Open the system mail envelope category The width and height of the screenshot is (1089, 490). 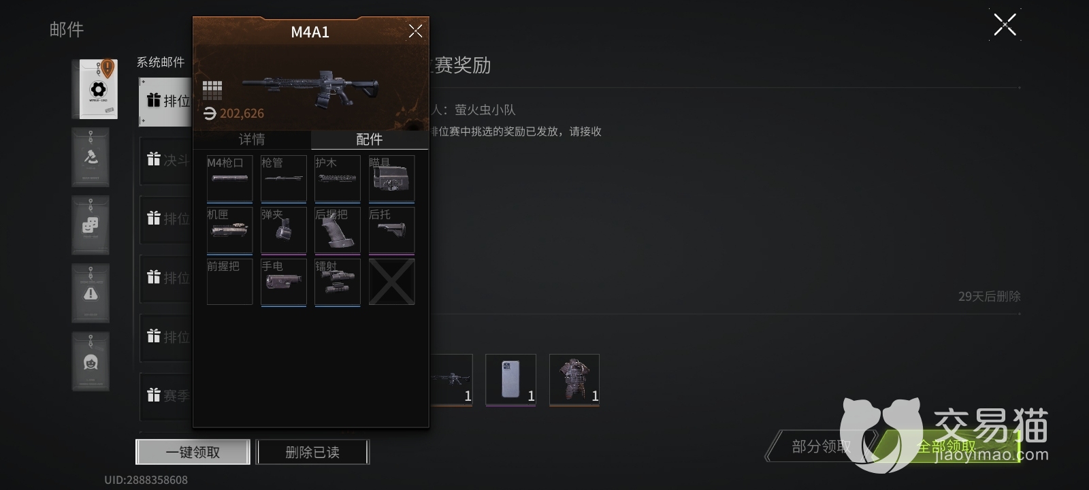click(x=95, y=89)
